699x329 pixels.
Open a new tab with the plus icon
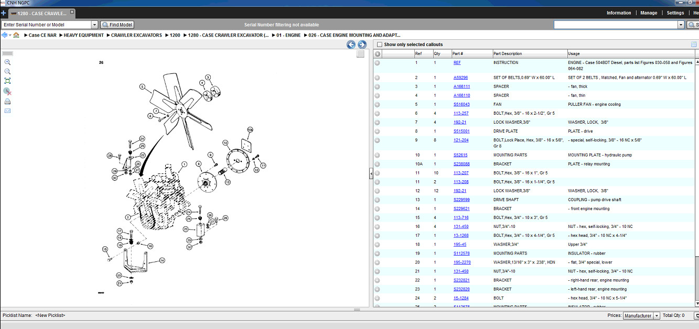click(3, 13)
